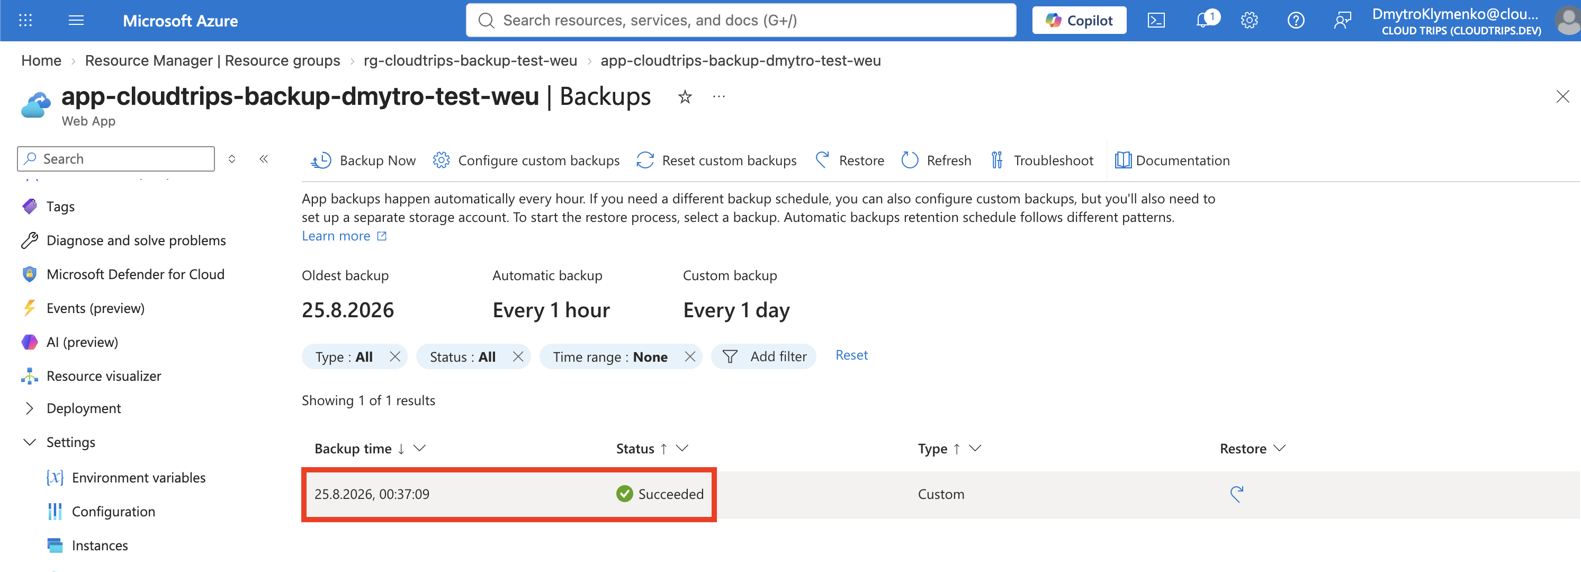Click the Web App cloud icon

35,104
